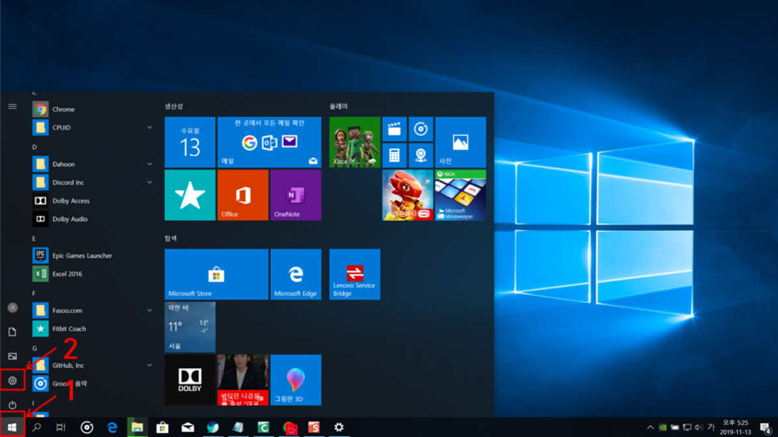Open File Explorer from taskbar

(137, 427)
